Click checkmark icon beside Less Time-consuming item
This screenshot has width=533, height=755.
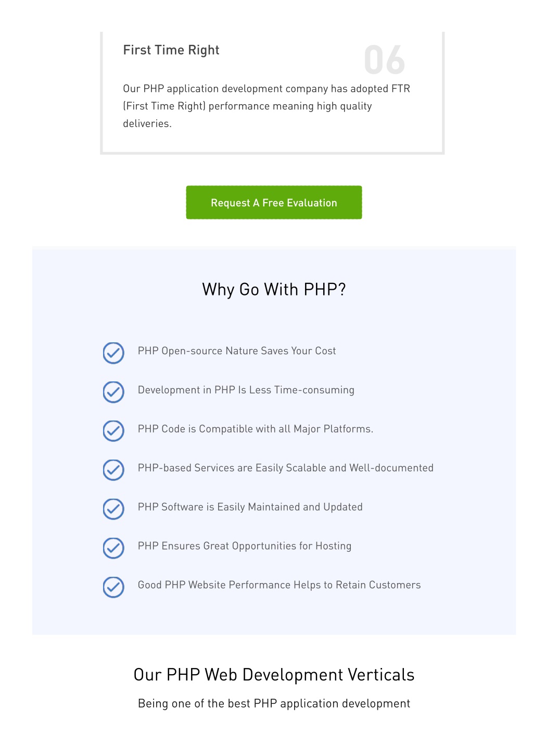point(113,392)
